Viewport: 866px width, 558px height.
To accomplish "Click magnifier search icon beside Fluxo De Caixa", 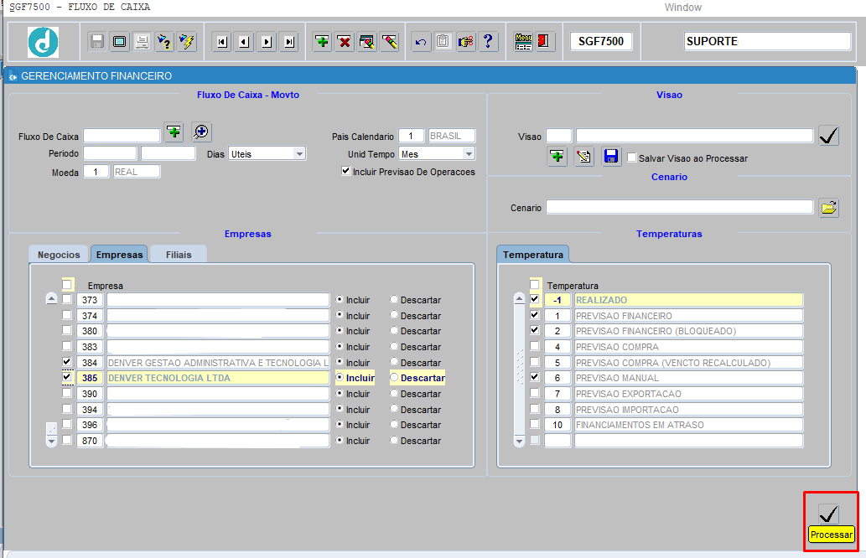I will (201, 132).
